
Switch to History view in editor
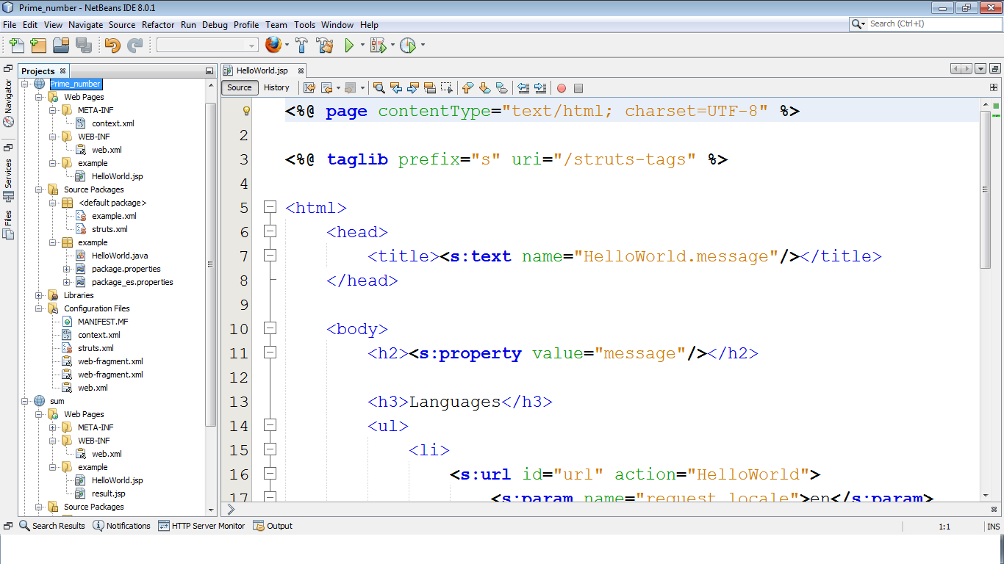click(276, 87)
